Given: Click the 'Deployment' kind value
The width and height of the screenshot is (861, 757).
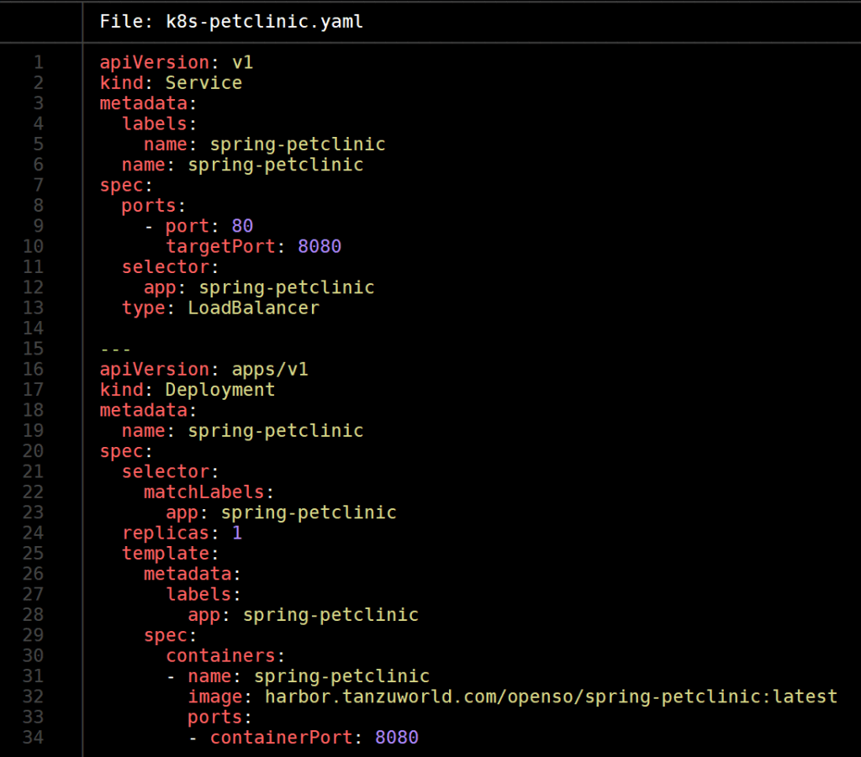Looking at the screenshot, I should pyautogui.click(x=219, y=390).
